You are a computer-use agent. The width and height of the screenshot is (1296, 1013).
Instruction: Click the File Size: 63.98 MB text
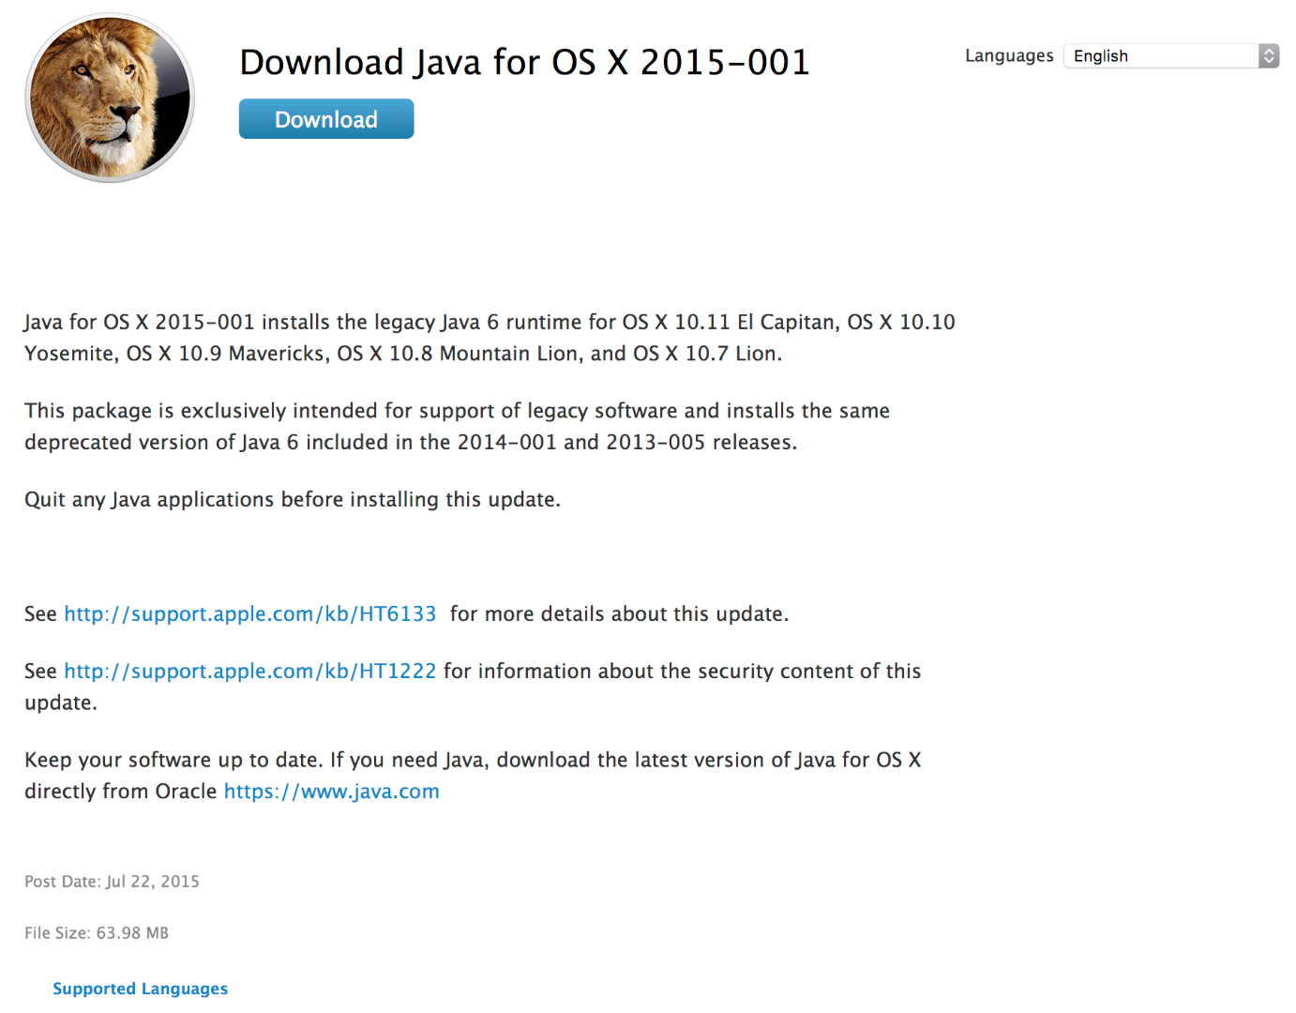coord(97,933)
